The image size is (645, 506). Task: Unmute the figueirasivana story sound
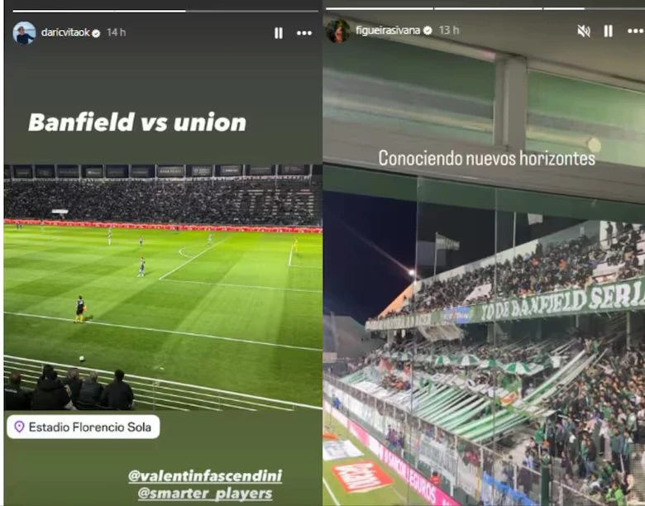coord(584,31)
